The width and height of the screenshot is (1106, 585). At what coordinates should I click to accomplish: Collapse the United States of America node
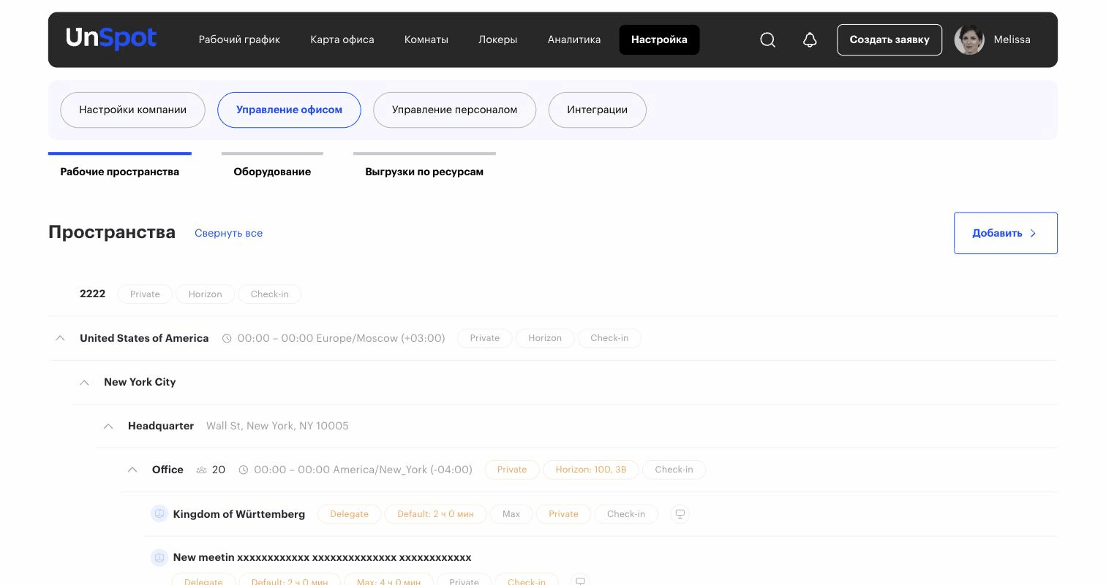coord(61,338)
